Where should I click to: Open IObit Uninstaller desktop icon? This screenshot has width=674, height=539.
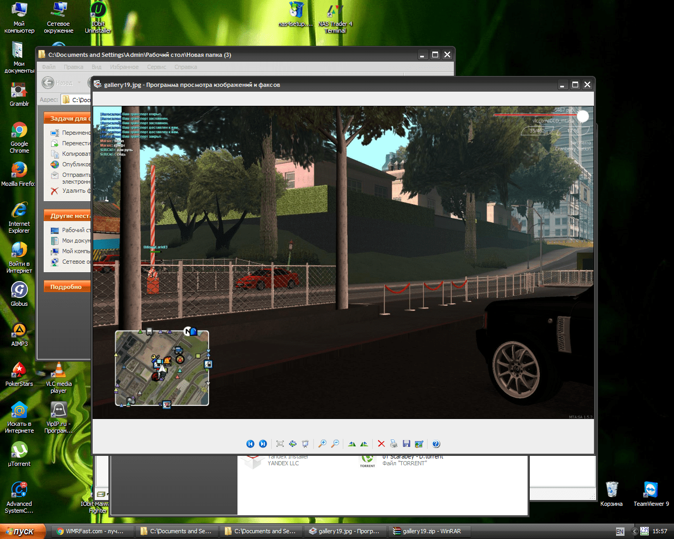pos(98,17)
